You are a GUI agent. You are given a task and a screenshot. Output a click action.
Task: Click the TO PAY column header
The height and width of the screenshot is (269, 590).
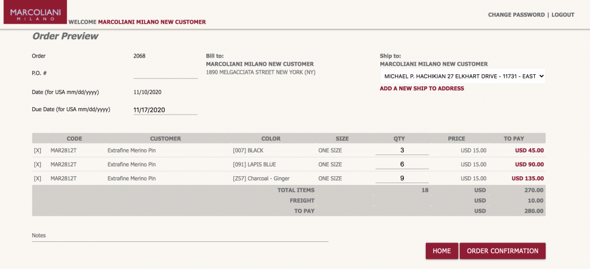[514, 139]
